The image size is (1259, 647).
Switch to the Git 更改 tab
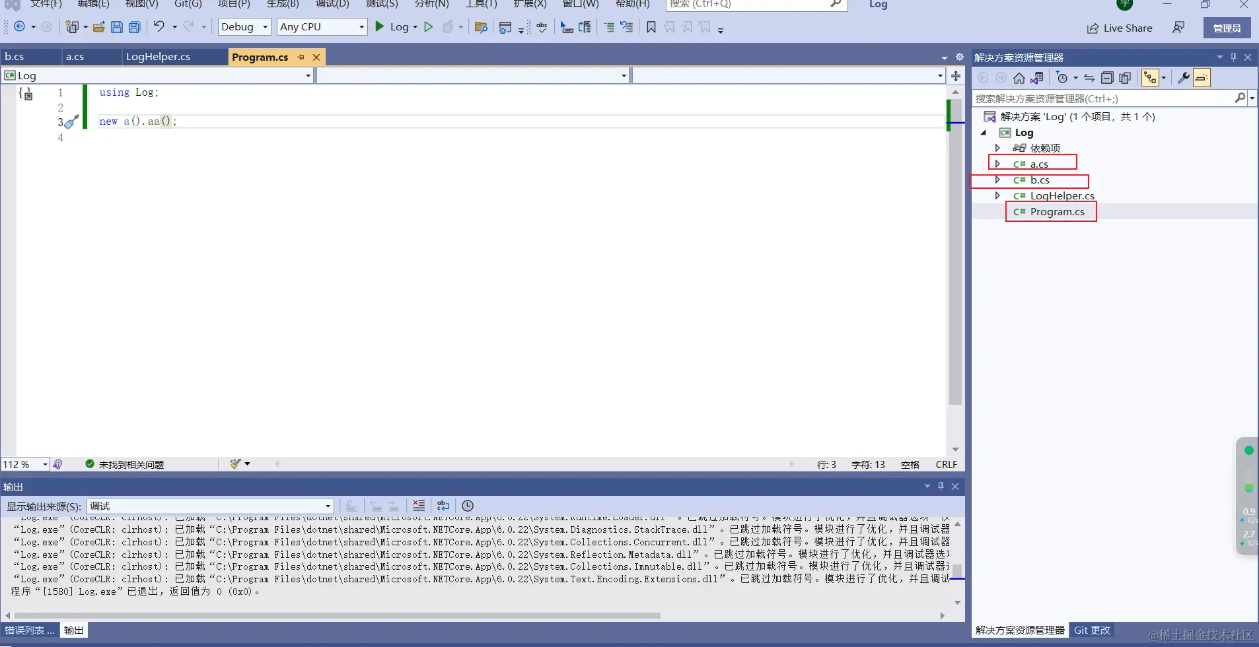[1092, 630]
